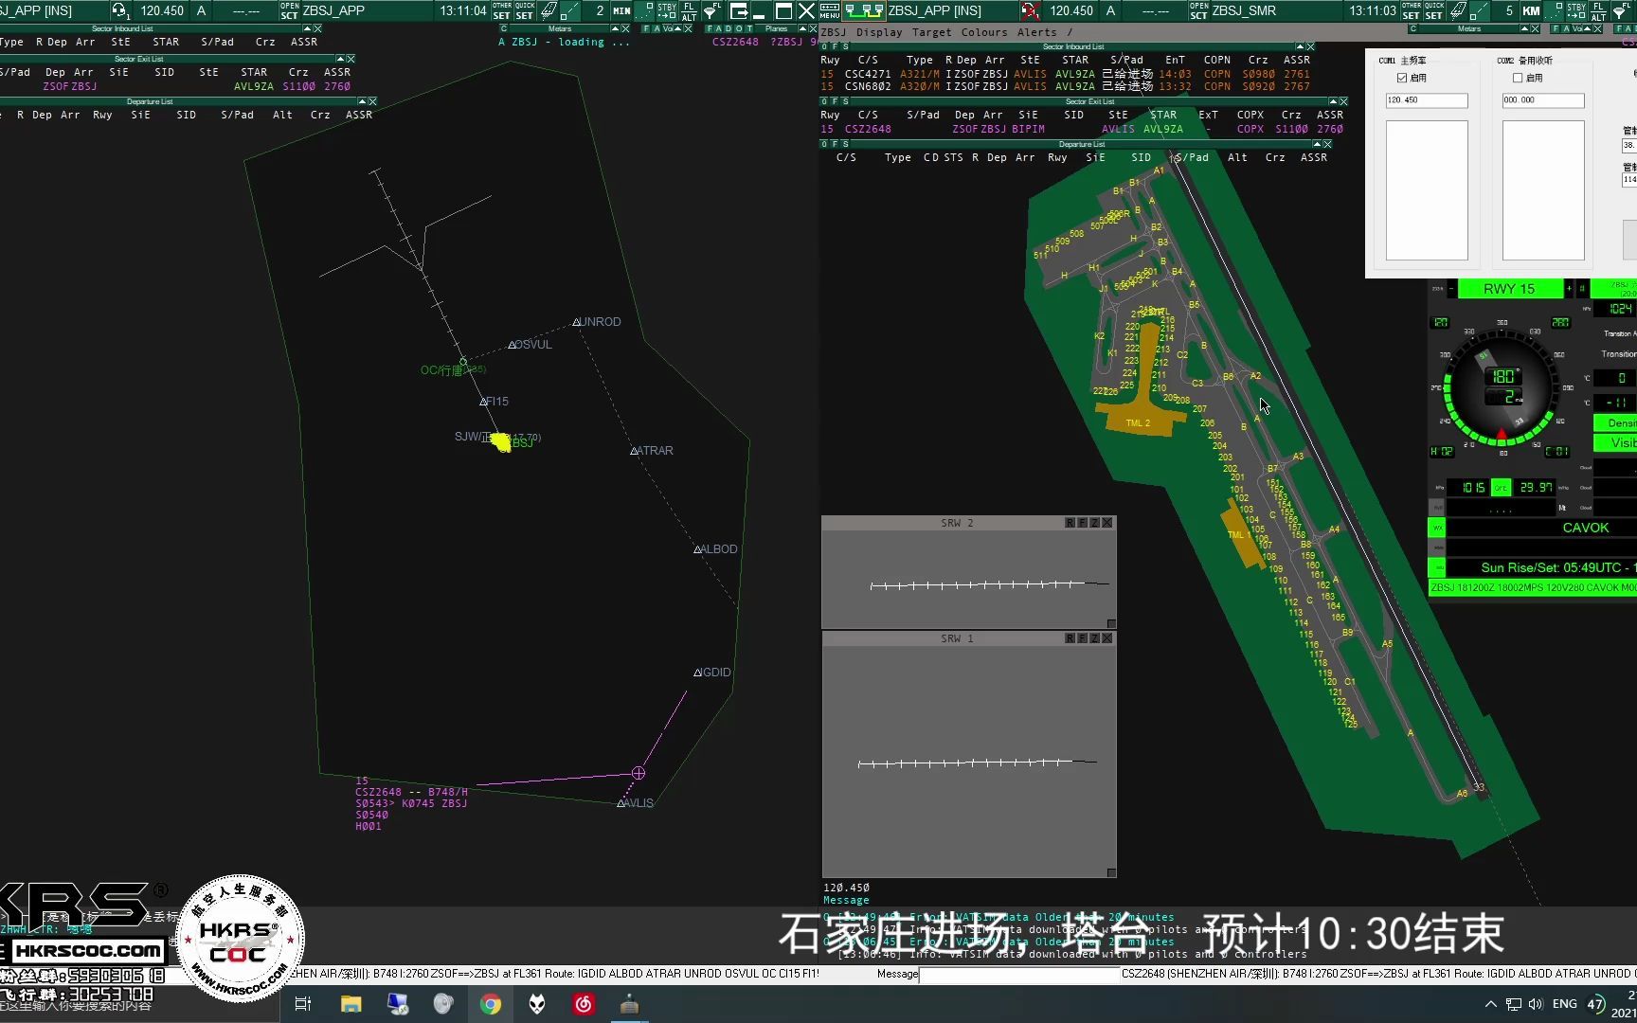Screen dimensions: 1637x1023
Task: Click FL ALT icon in right window toolbar
Action: (x=1598, y=10)
